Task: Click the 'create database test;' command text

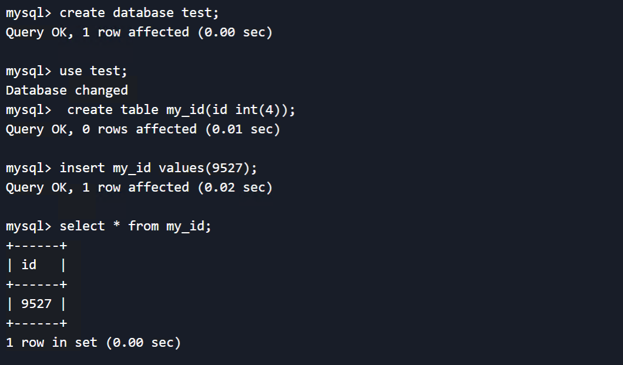Action: (139, 13)
